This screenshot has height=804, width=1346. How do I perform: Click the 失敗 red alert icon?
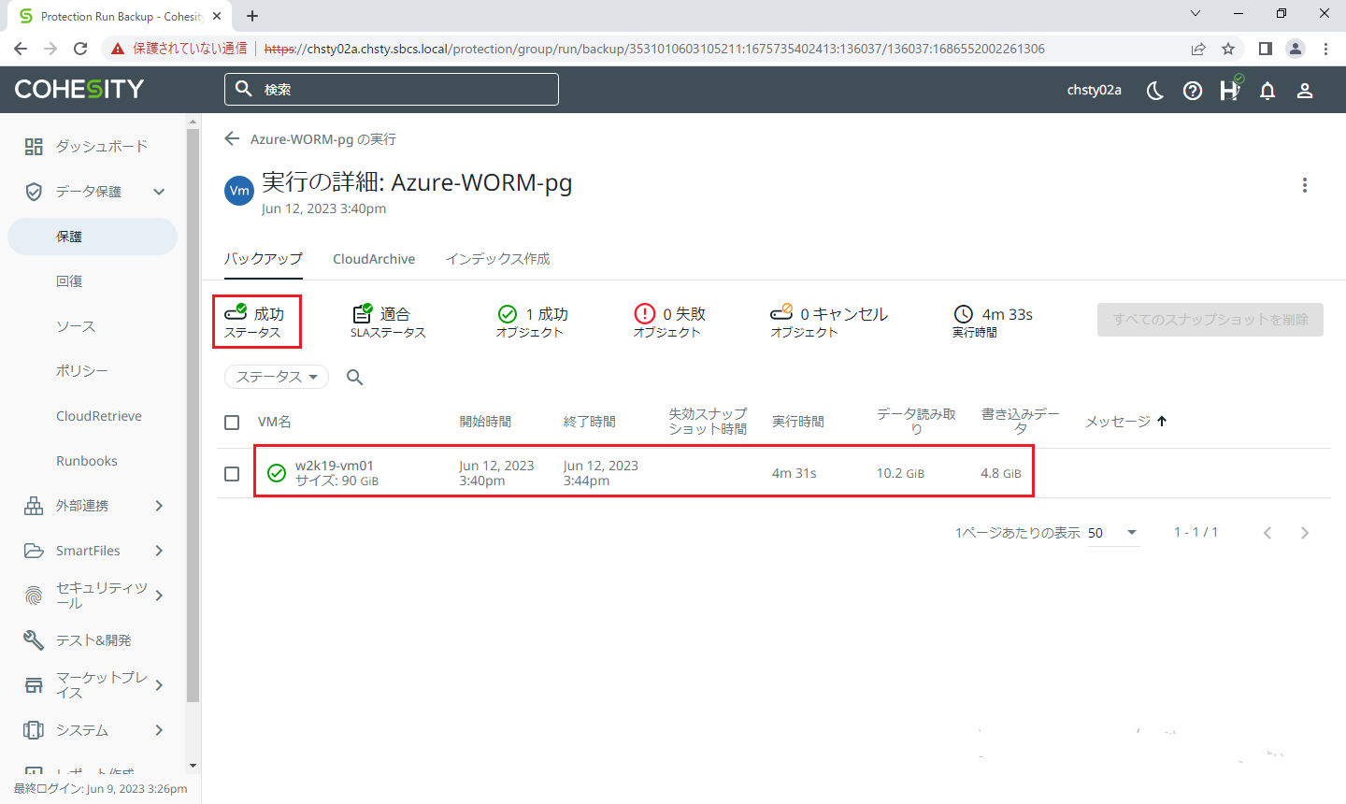point(645,313)
